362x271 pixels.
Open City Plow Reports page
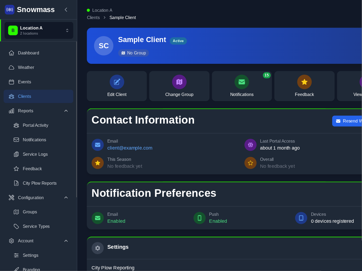click(x=39, y=183)
